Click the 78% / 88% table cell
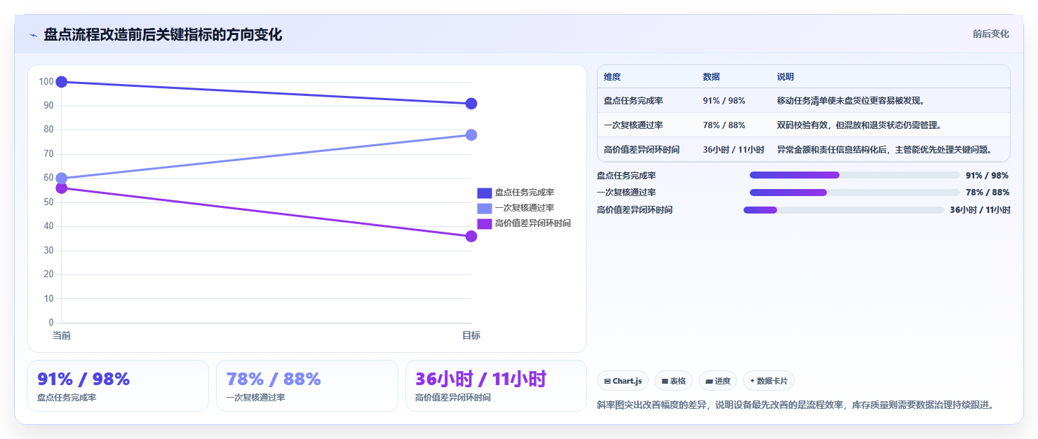Screen dimensions: 1038x439 [x=724, y=125]
